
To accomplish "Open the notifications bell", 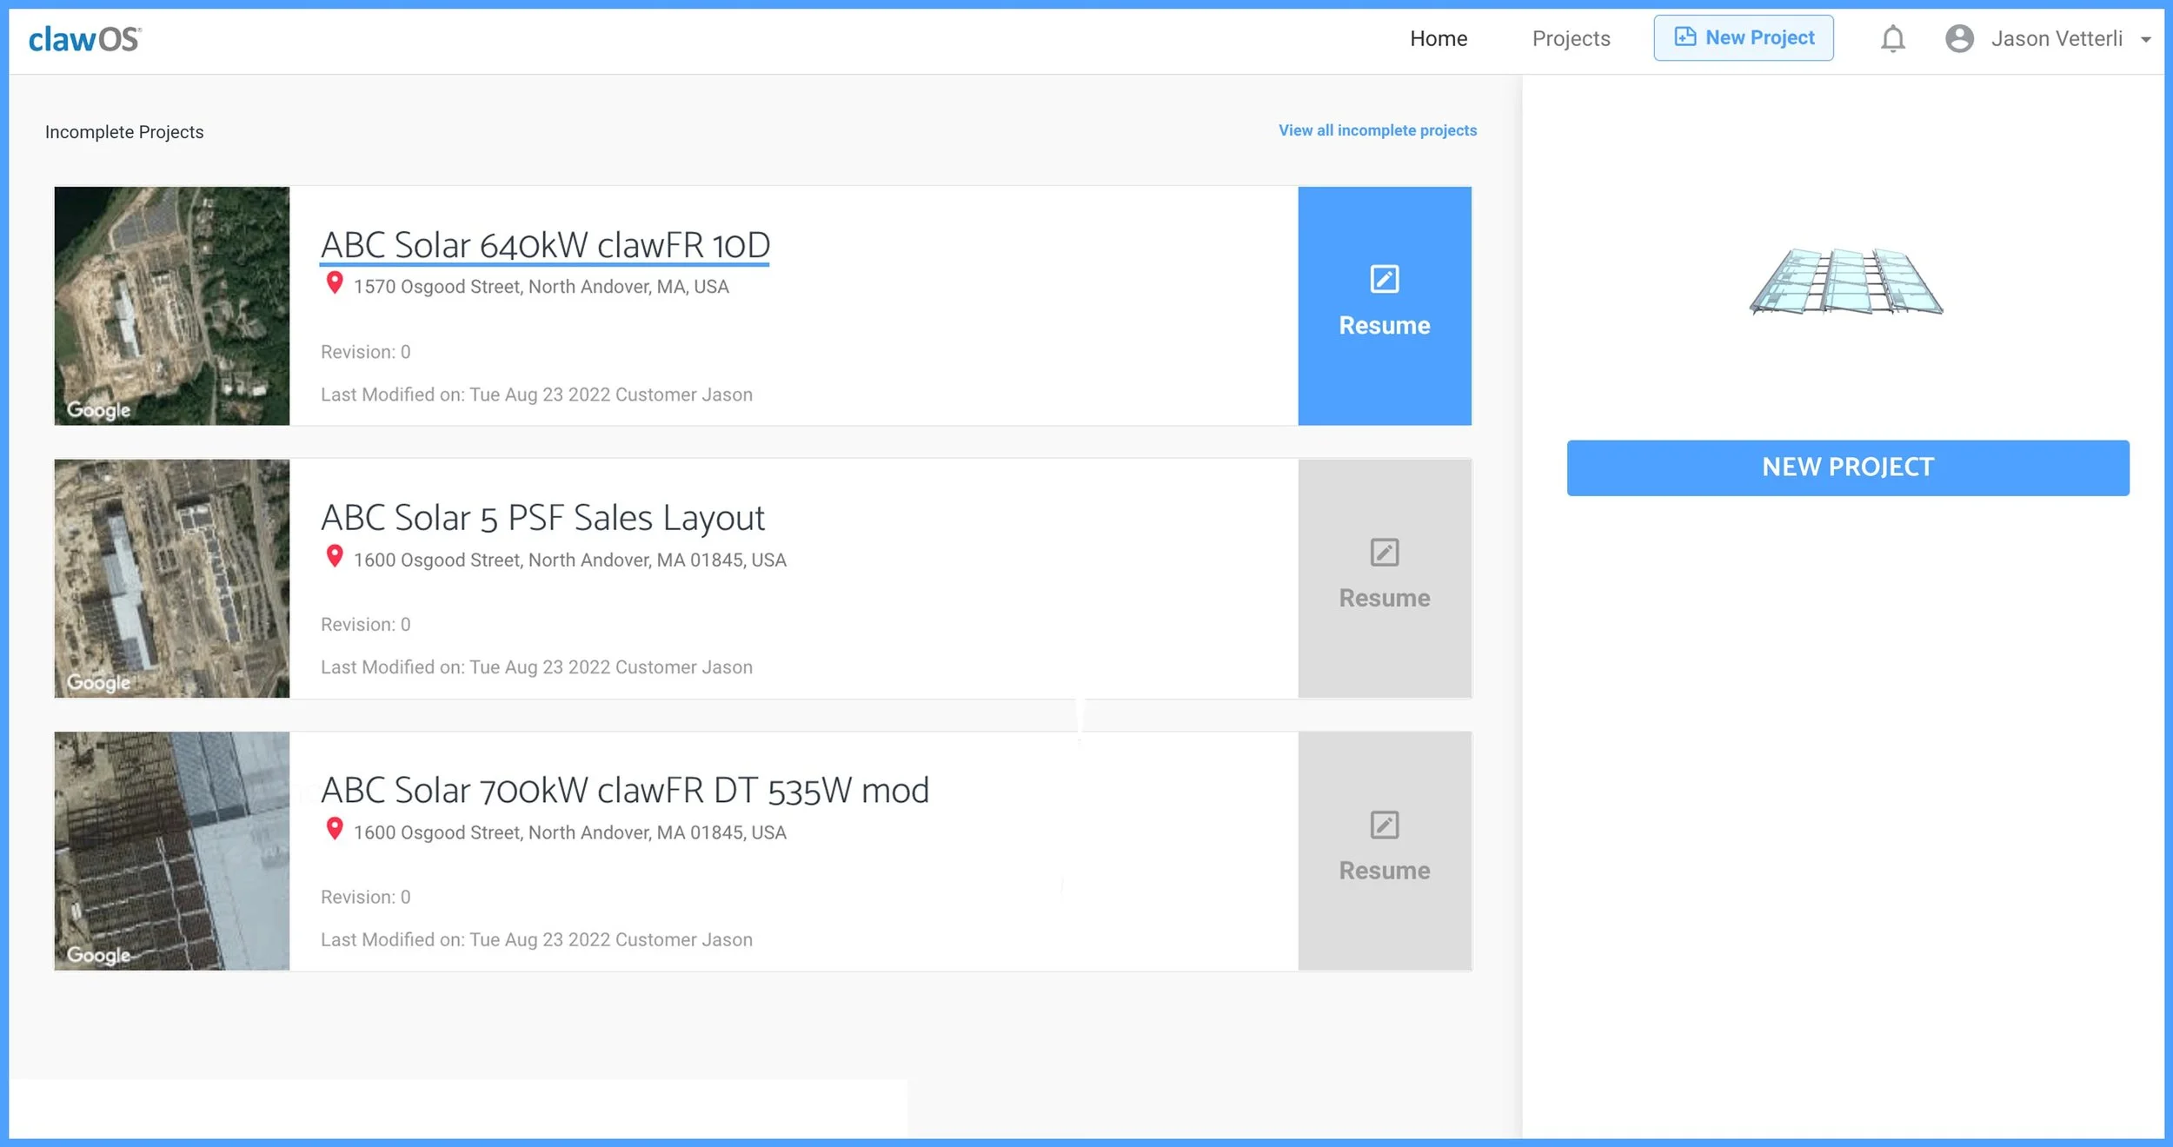I will (1892, 39).
